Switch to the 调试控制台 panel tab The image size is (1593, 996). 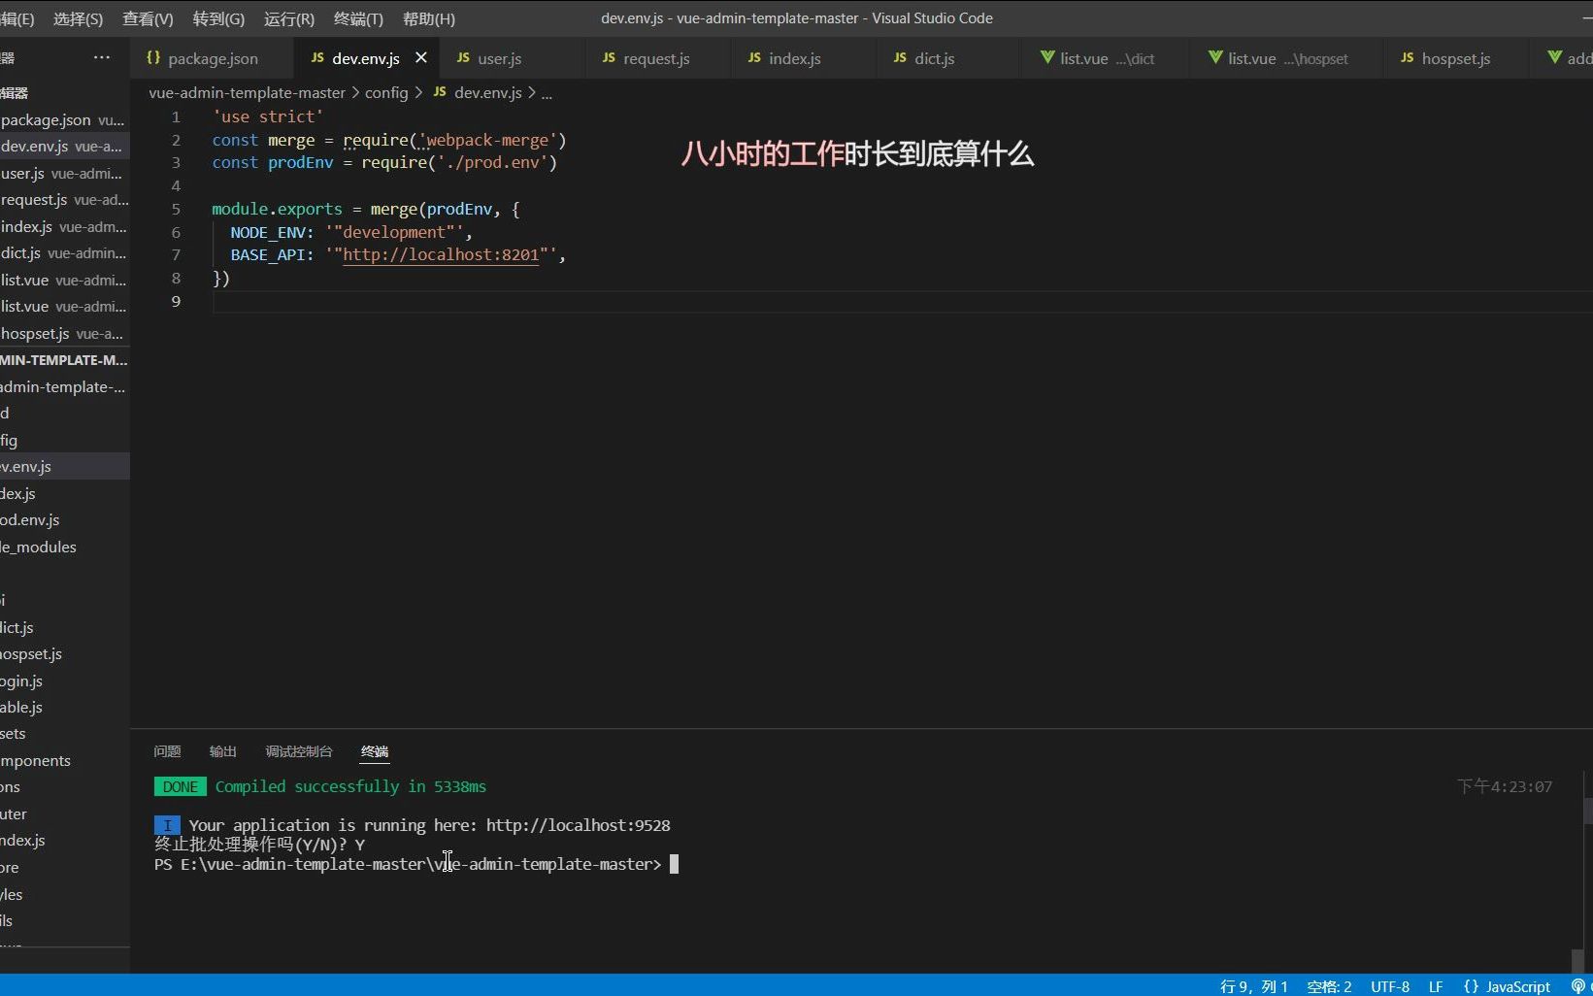pyautogui.click(x=299, y=751)
